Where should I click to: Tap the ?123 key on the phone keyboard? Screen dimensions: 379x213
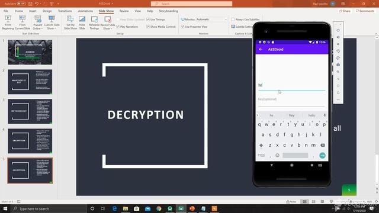coord(261,155)
